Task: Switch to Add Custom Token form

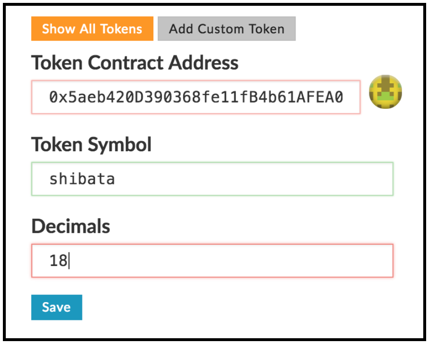Action: pos(227,29)
